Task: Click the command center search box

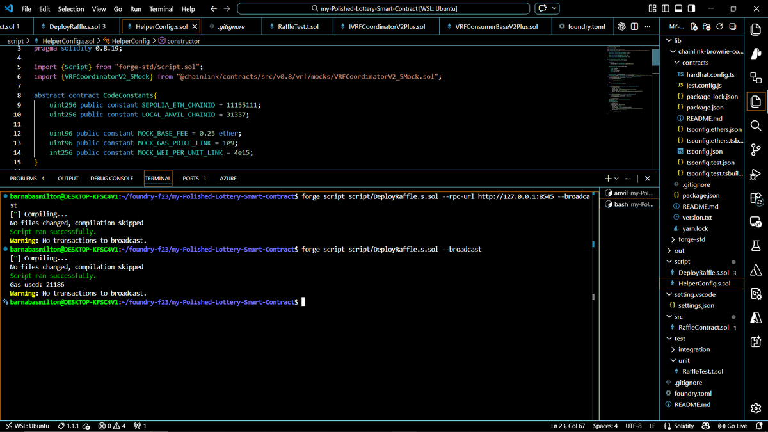Action: 383,9
